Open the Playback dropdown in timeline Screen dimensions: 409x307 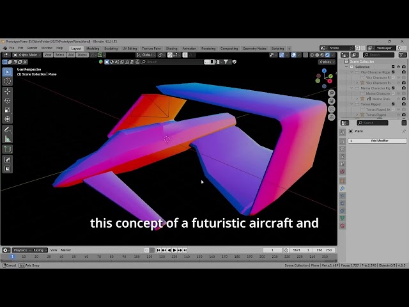pyautogui.click(x=22, y=250)
